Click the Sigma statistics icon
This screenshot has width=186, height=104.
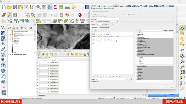coord(55,7)
